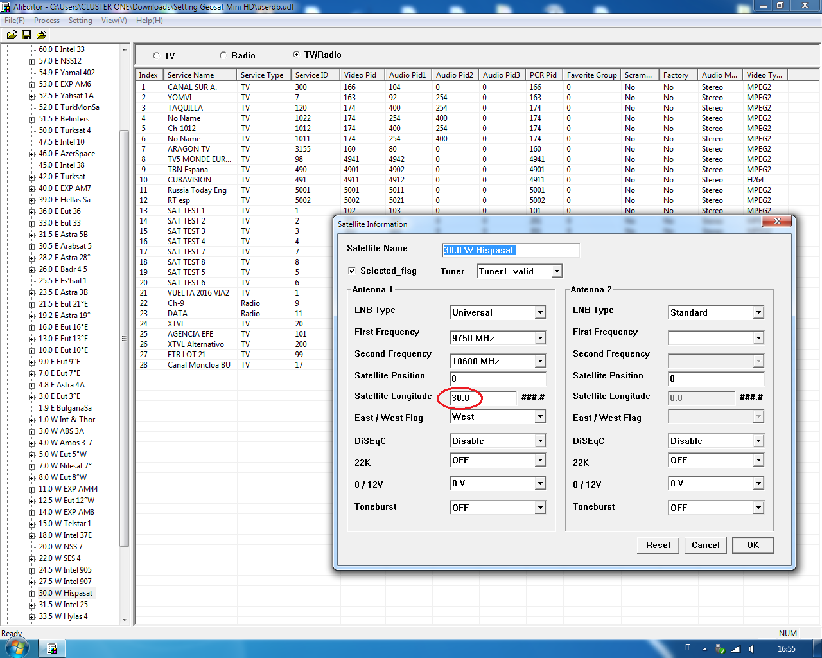Select the Canal Moncloa BU service row
The height and width of the screenshot is (658, 822).
(235, 365)
